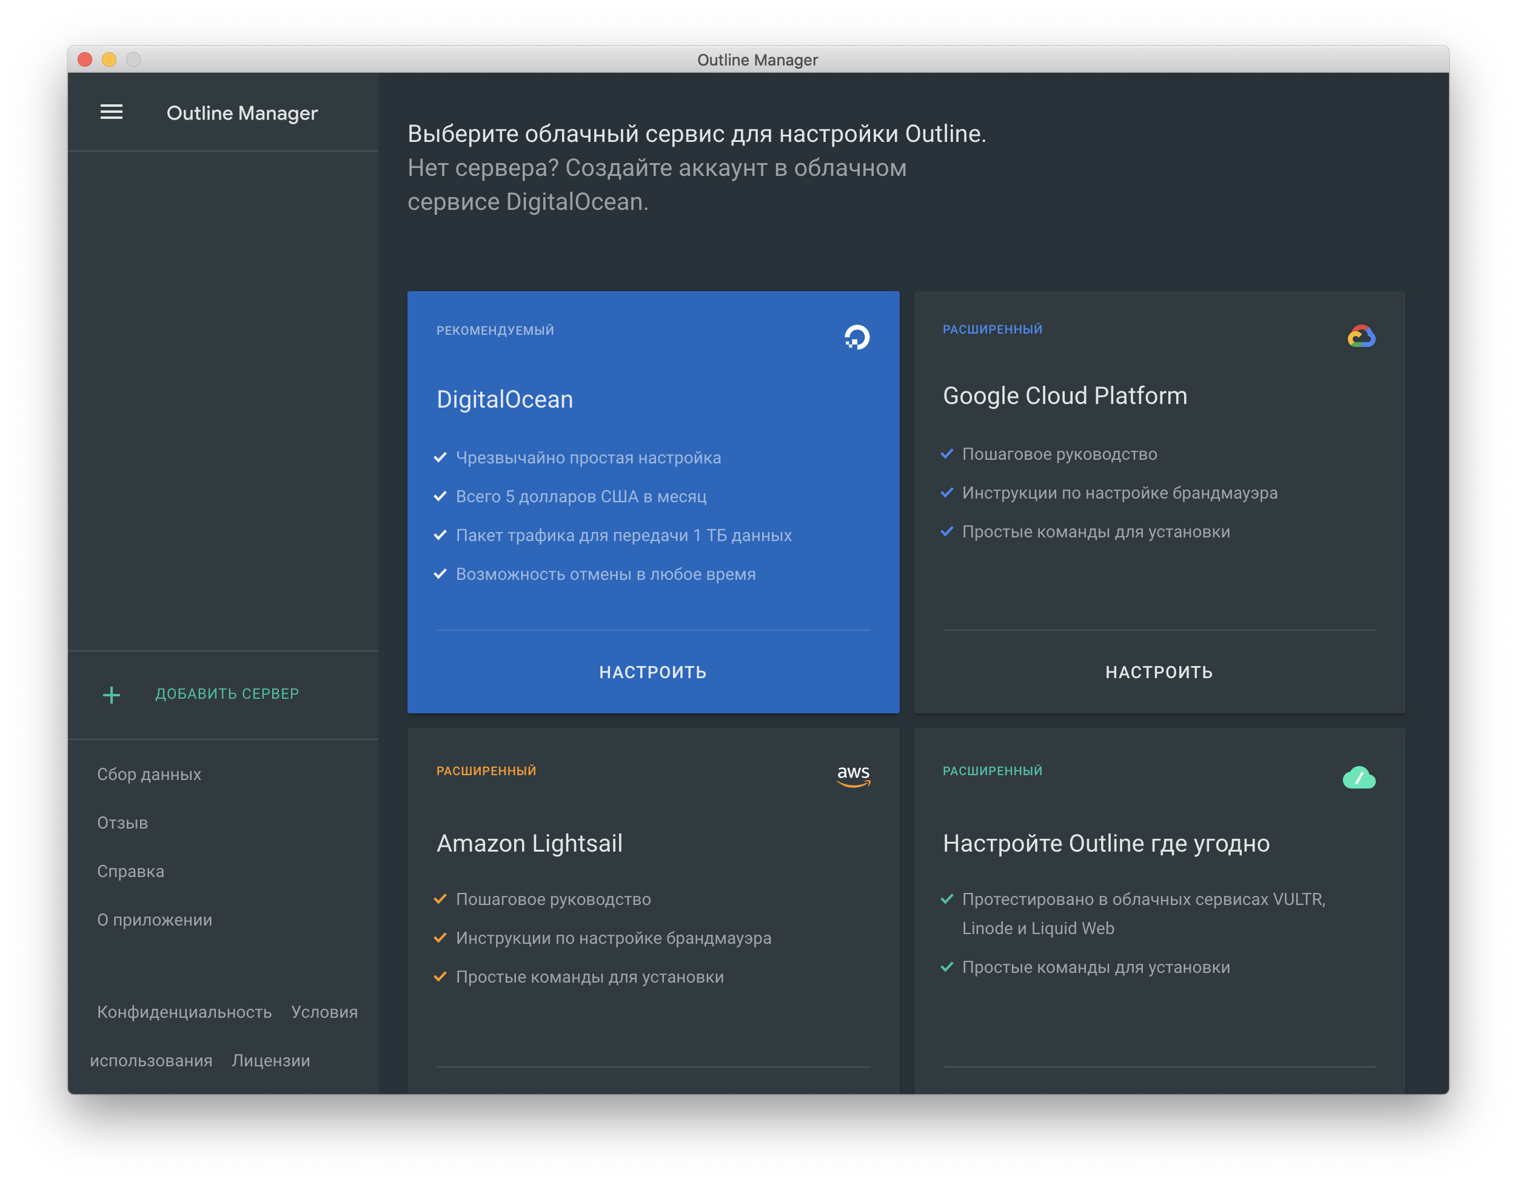The height and width of the screenshot is (1184, 1517).
Task: Click Пошаговое руководство on the Google Cloud card
Action: 1059,454
